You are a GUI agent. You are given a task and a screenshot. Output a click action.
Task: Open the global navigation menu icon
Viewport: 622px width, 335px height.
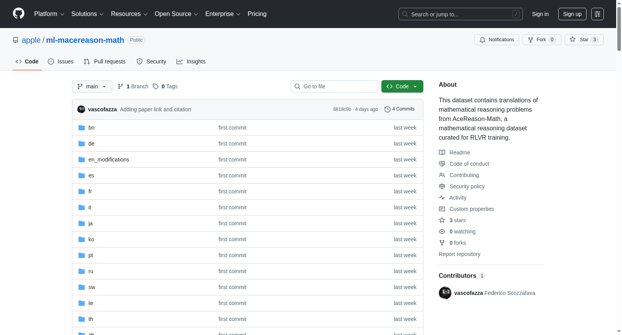(598, 14)
